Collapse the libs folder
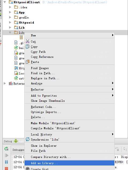128x170 pixels. pyautogui.click(x=10, y=32)
